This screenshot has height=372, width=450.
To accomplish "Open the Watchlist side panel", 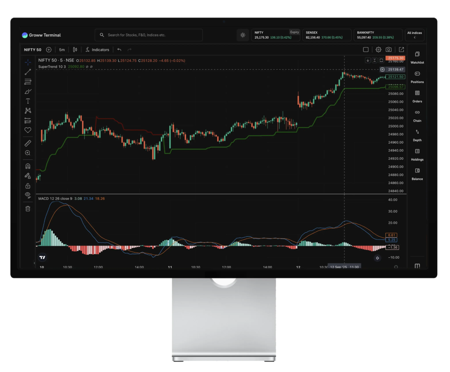I will [417, 58].
